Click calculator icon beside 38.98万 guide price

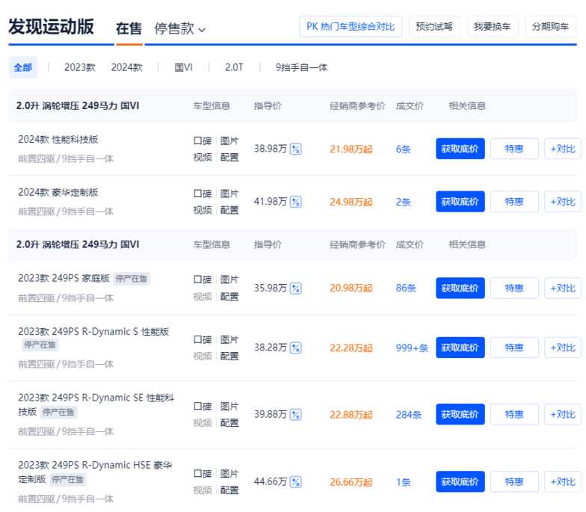pyautogui.click(x=296, y=149)
